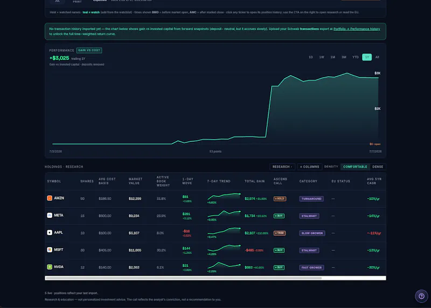Click the Gain vs Cost badge

tap(89, 50)
